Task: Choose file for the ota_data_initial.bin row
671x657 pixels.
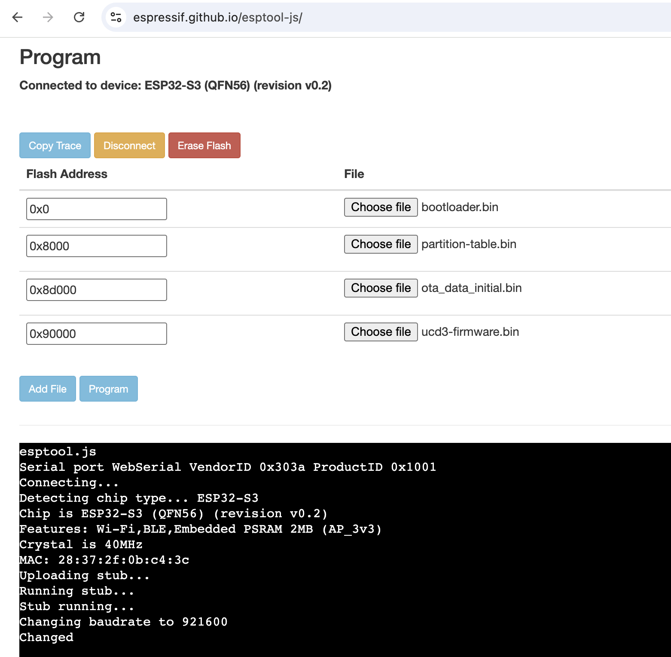Action: [x=381, y=288]
